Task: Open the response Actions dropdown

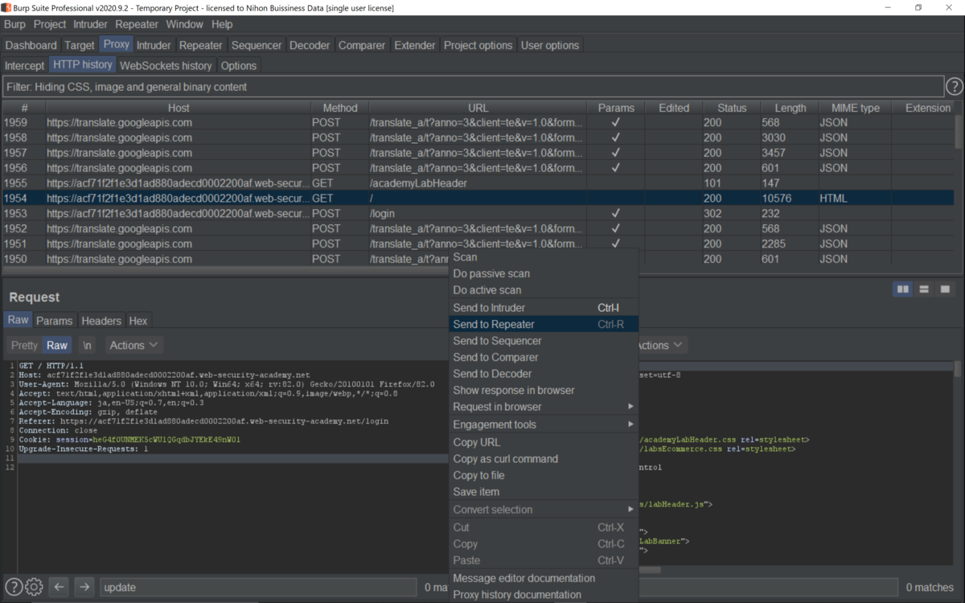Action: point(662,345)
